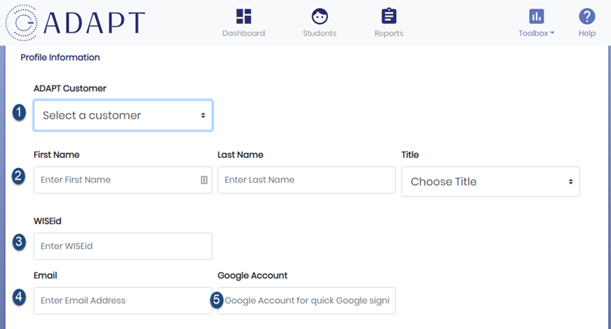This screenshot has width=611, height=329.
Task: Click numbered marker 1 beside customer
Action: [19, 112]
